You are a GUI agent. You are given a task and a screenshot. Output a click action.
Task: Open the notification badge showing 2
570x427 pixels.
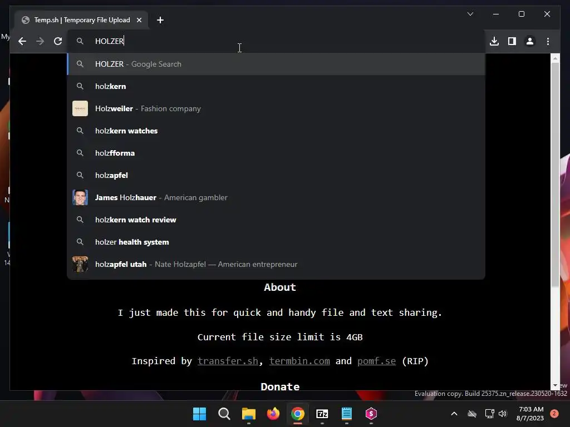(x=554, y=414)
